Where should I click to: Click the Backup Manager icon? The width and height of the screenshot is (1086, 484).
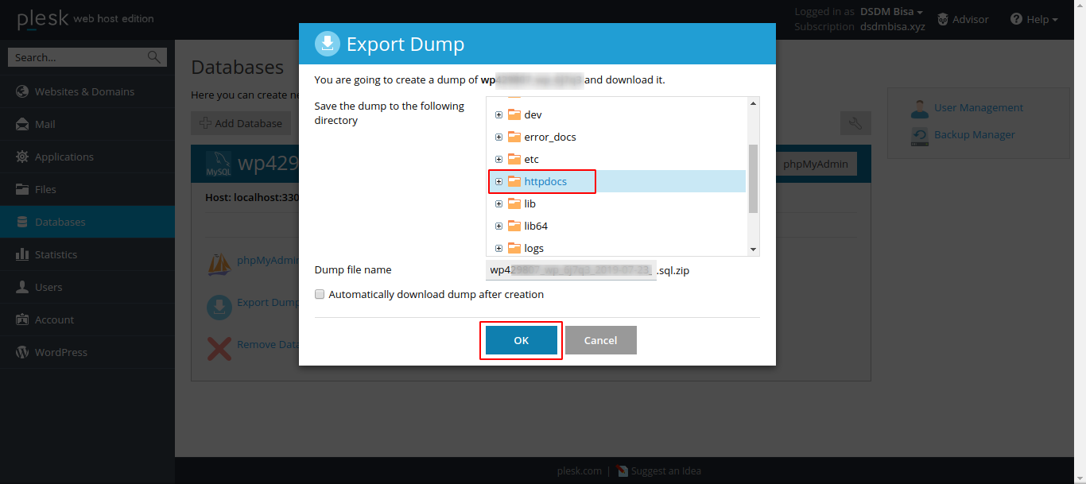pyautogui.click(x=920, y=136)
